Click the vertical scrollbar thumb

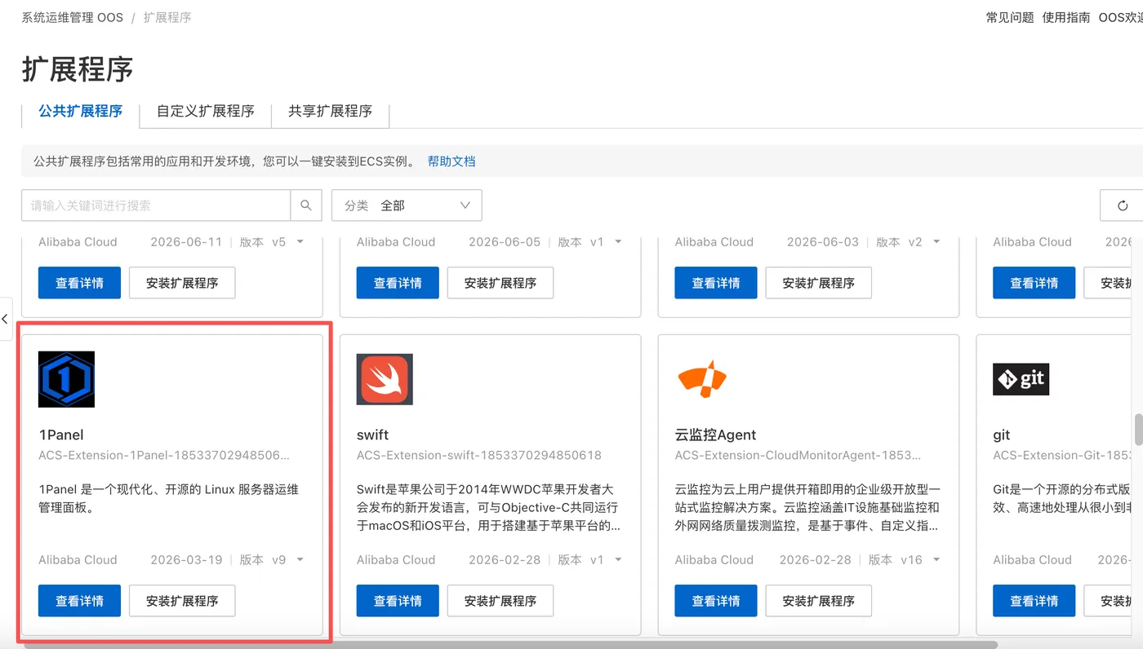pos(1137,430)
